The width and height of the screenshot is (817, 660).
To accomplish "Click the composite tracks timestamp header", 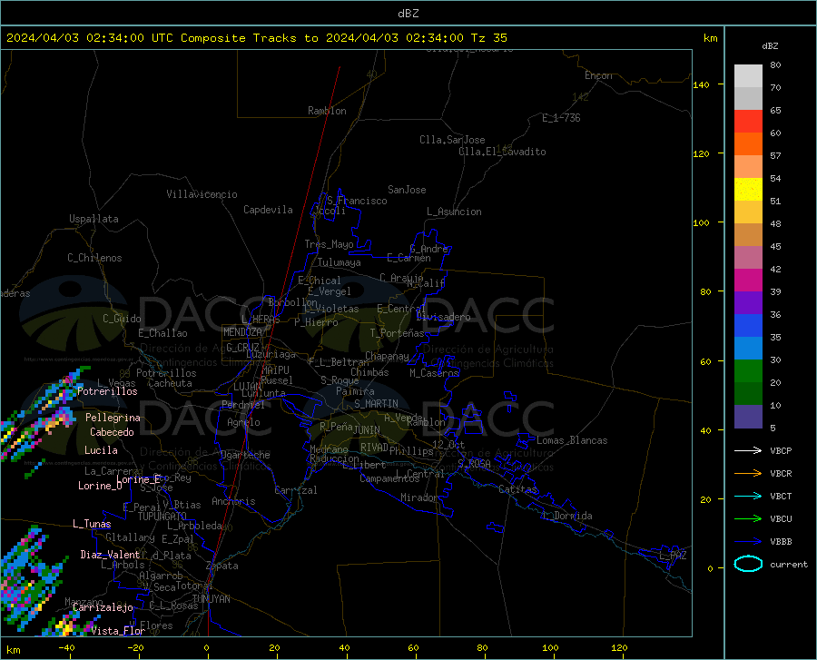I will (x=256, y=37).
